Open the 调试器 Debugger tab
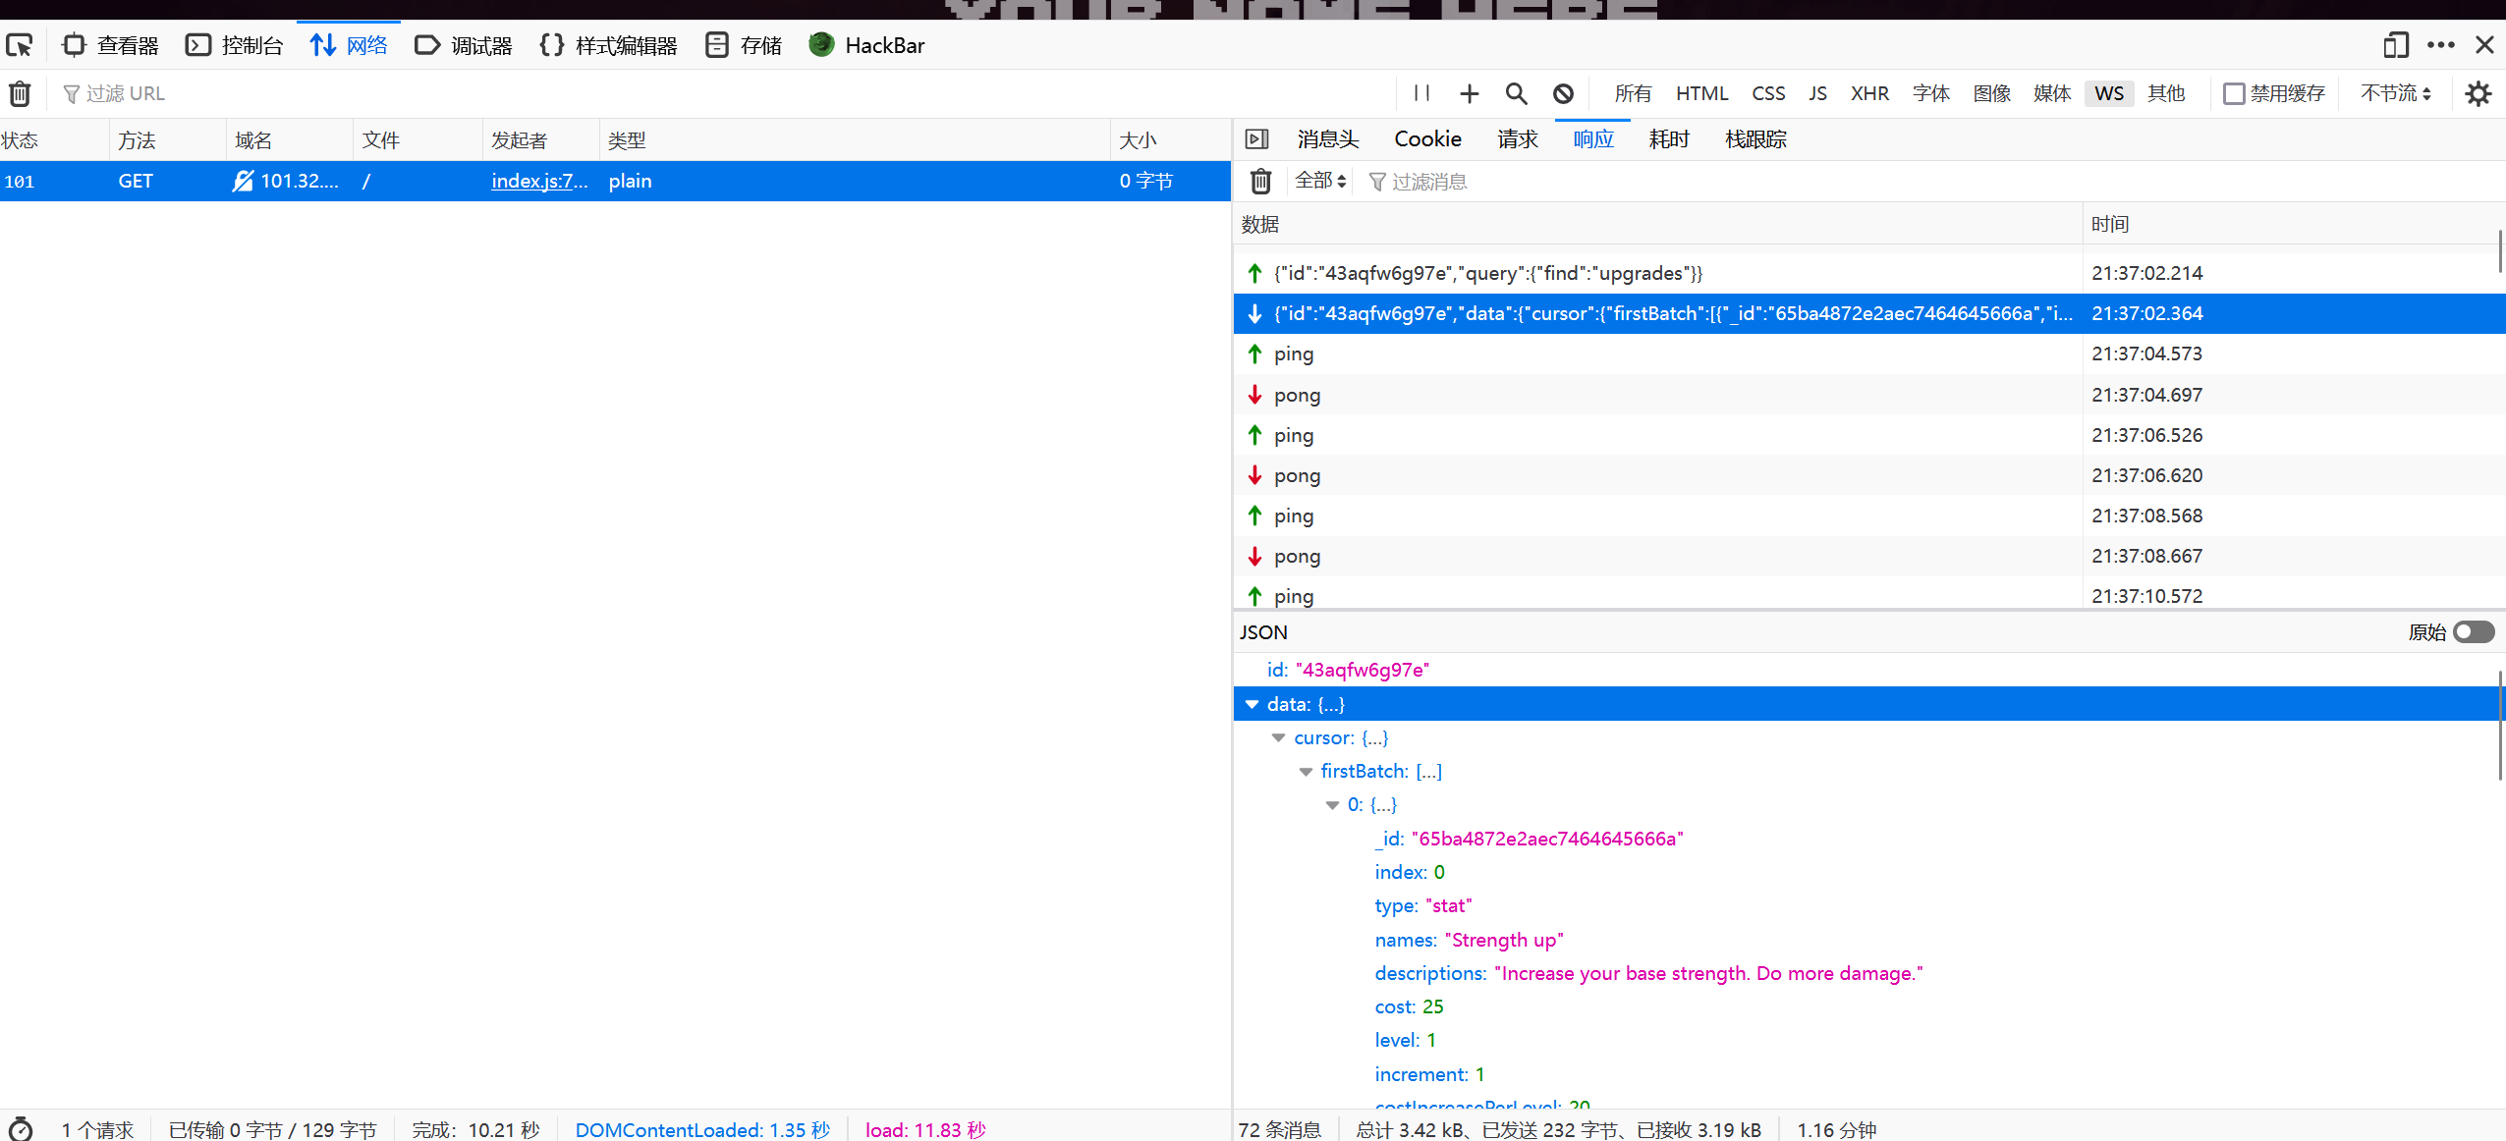The image size is (2506, 1141). coord(463,45)
